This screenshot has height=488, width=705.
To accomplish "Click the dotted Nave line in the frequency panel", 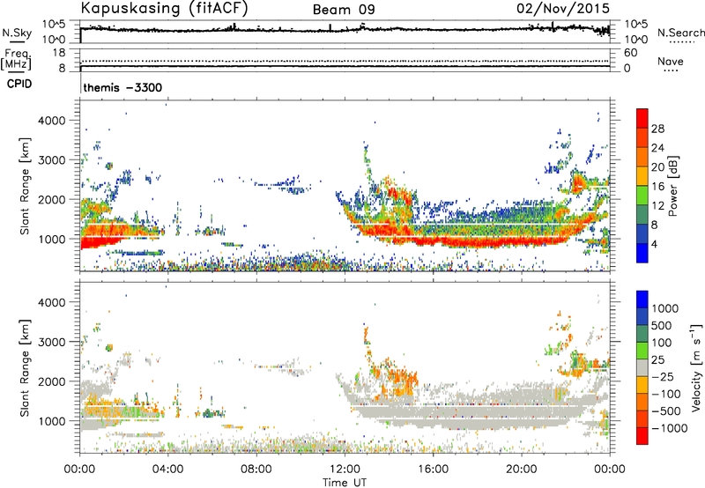I will (x=345, y=61).
